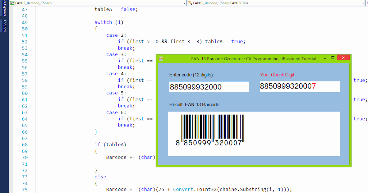This screenshot has height=193, width=368.
Task: Click the break statement on line 53
Action: [x=125, y=48]
